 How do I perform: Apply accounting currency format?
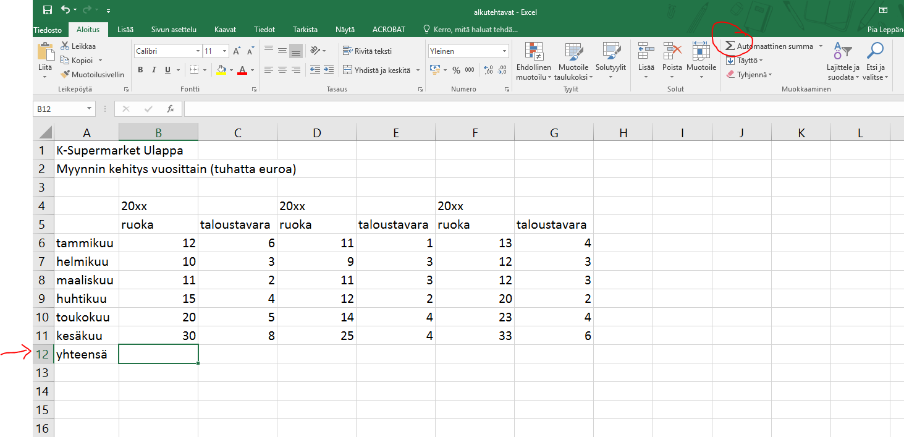[x=434, y=70]
